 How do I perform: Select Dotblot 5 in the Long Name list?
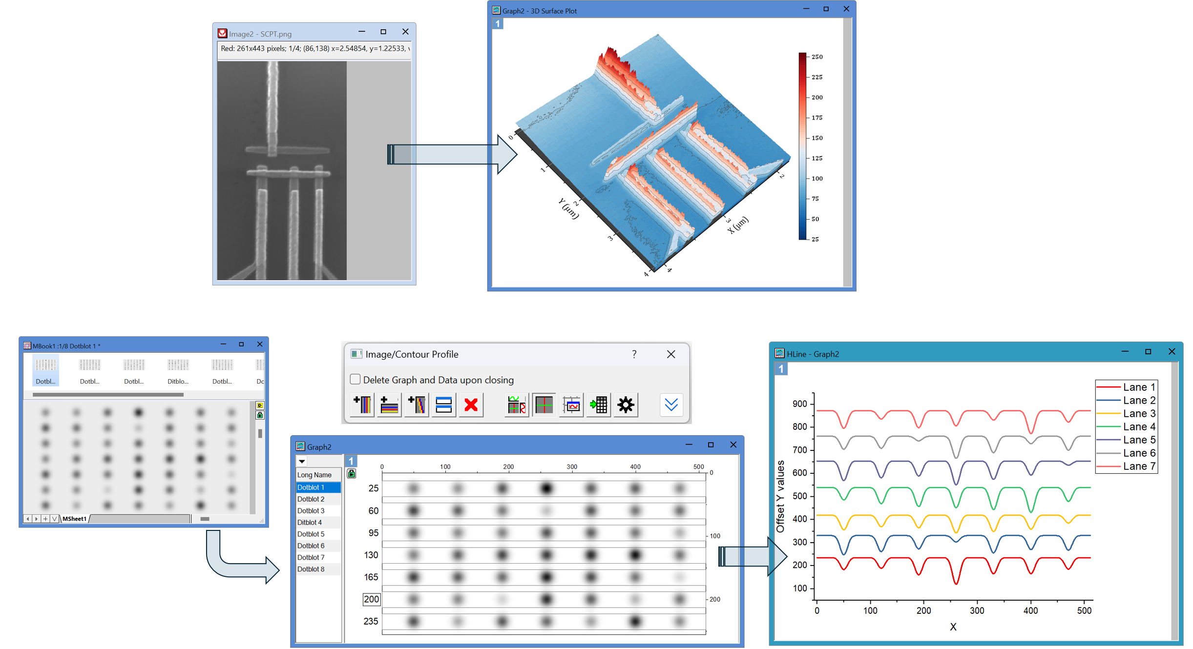click(x=311, y=534)
